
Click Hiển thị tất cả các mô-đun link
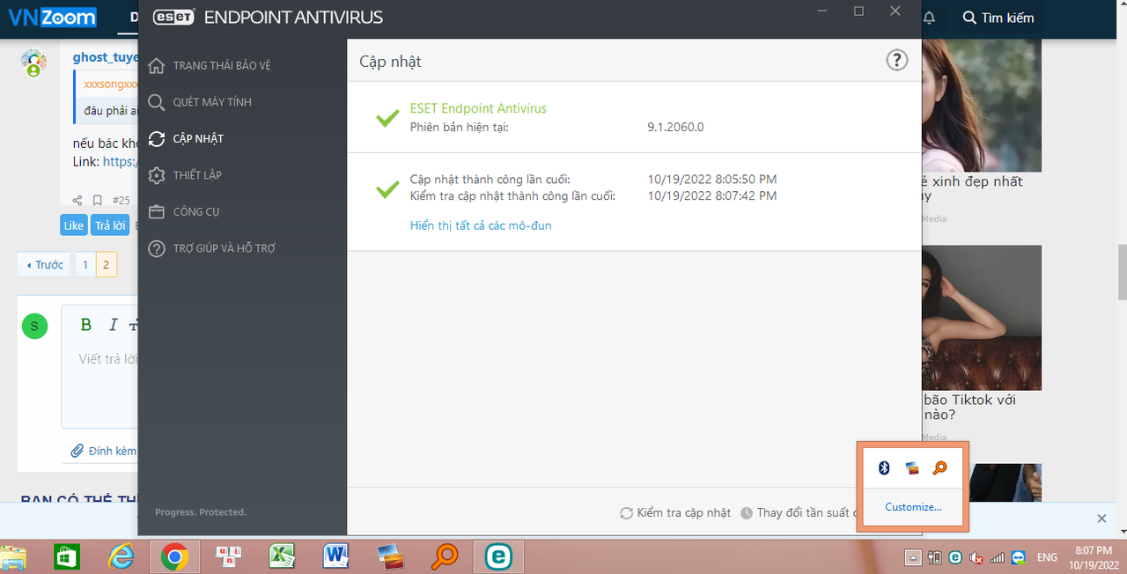click(x=481, y=225)
